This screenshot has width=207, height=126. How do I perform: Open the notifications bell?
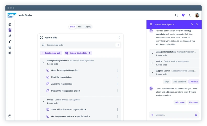click(190, 15)
